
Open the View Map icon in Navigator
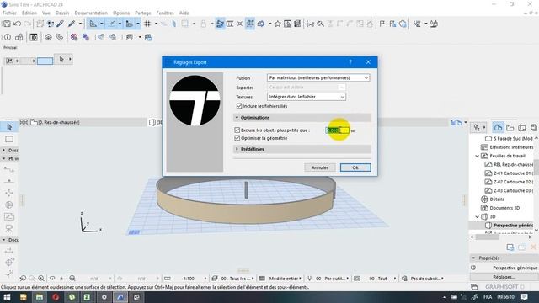(x=510, y=127)
